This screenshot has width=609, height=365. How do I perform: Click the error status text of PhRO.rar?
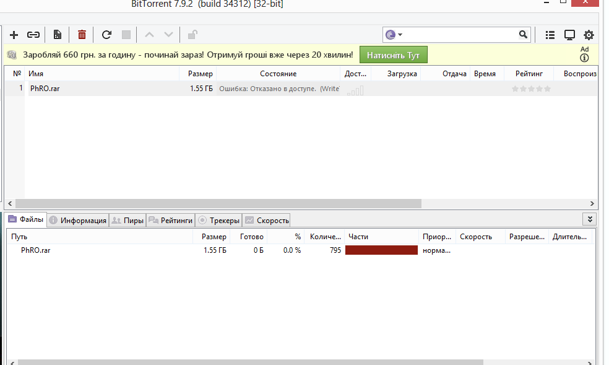[279, 89]
